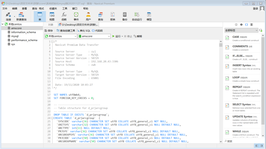Open the 窗口 (Window) menu

click(x=75, y=9)
